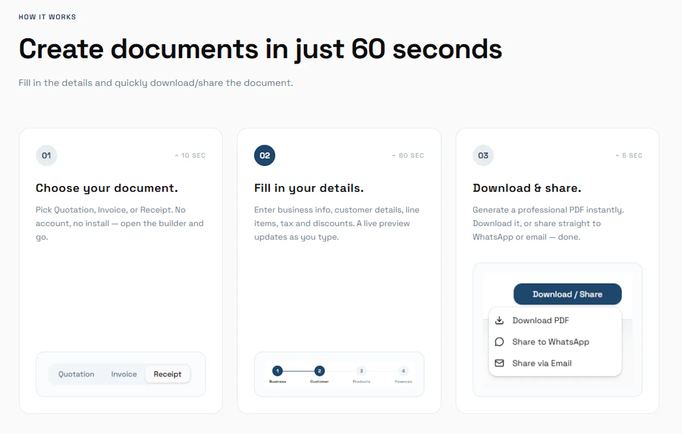682x434 pixels.
Task: Click the 'Fill in your details.' heading
Action: pyautogui.click(x=309, y=188)
